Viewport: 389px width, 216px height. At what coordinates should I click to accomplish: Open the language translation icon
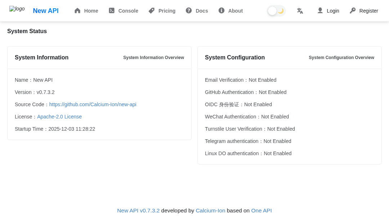point(300,11)
